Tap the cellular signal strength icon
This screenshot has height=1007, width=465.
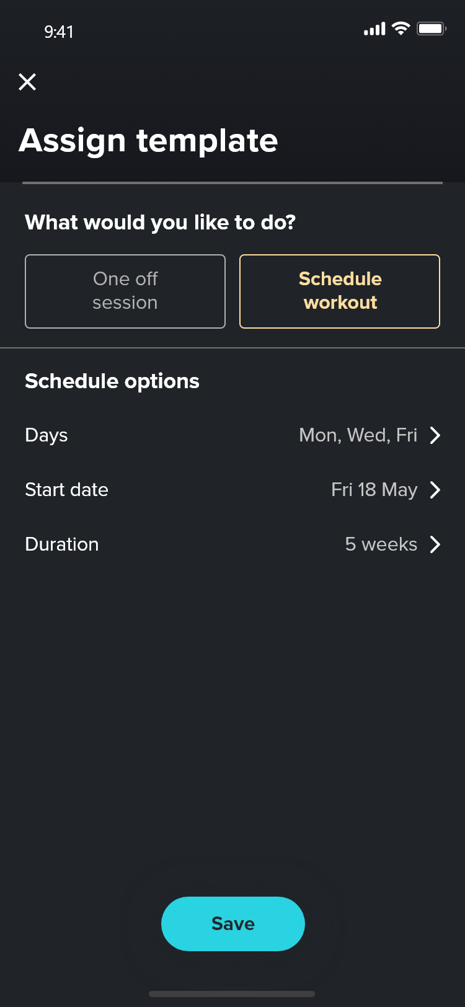click(374, 29)
